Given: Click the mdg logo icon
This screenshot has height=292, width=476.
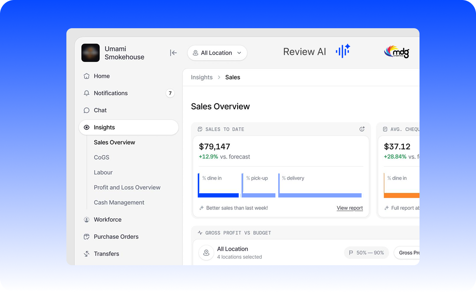Looking at the screenshot, I should click(396, 52).
